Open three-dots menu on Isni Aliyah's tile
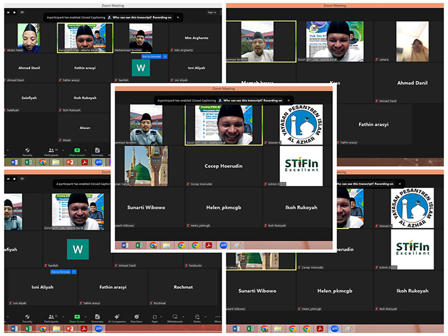Screen dimensions: 448x336 (x=73, y=272)
